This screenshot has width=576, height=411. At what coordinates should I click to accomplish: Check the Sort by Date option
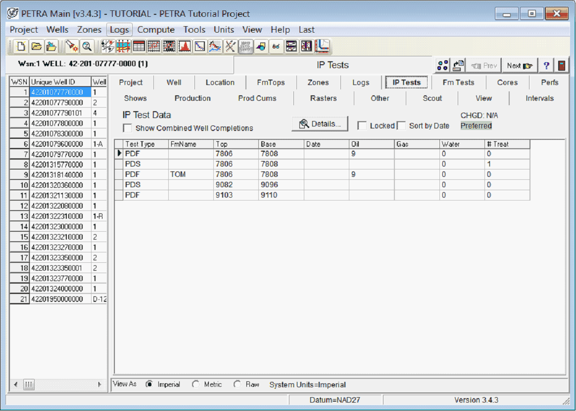(401, 126)
